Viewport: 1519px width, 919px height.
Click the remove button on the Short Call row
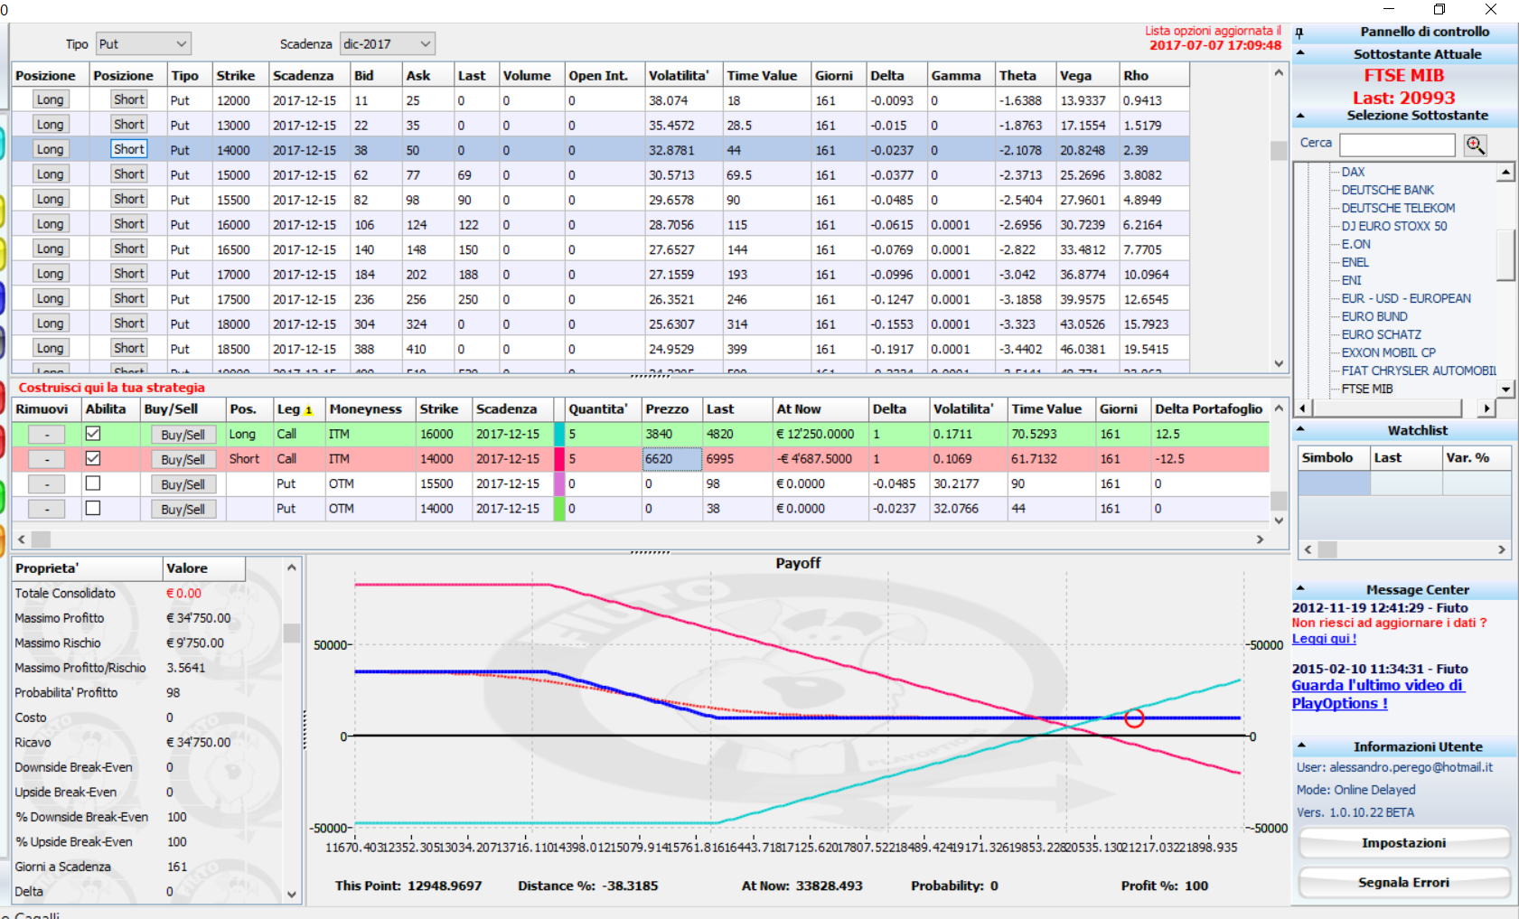point(47,459)
